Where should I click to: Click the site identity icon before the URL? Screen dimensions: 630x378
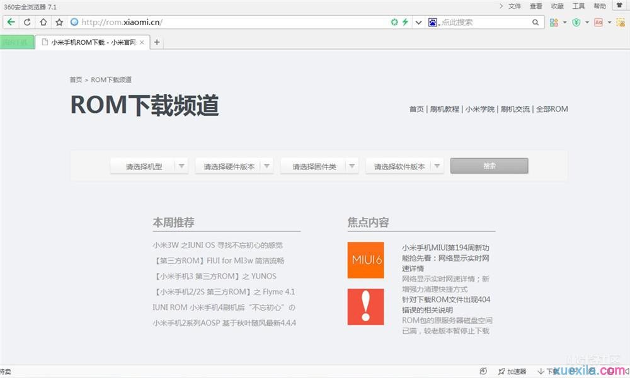point(74,22)
